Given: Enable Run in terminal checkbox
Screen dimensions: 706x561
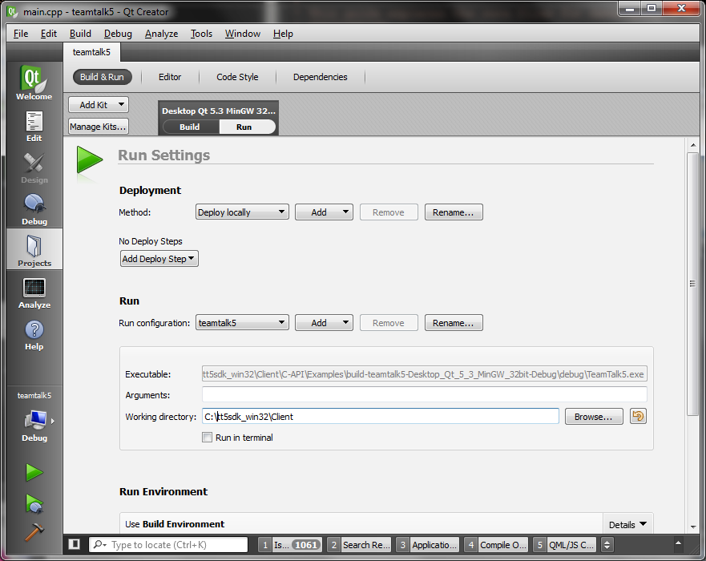Looking at the screenshot, I should tap(208, 438).
